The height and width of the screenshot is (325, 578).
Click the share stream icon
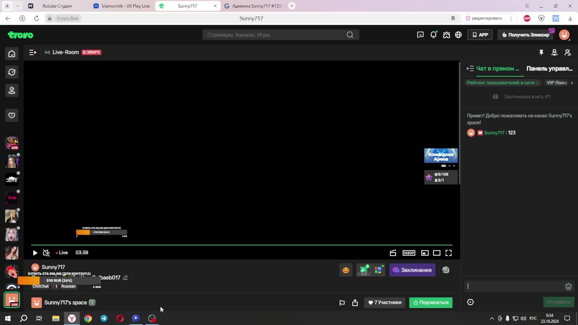[x=355, y=303]
